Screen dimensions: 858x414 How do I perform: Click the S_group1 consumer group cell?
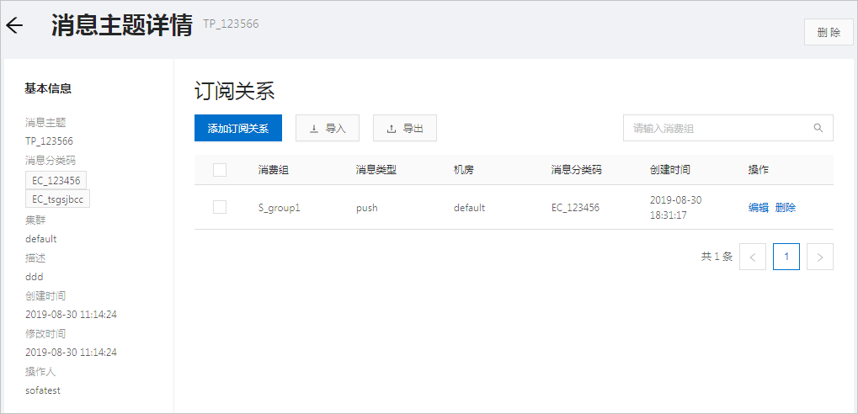pyautogui.click(x=279, y=208)
